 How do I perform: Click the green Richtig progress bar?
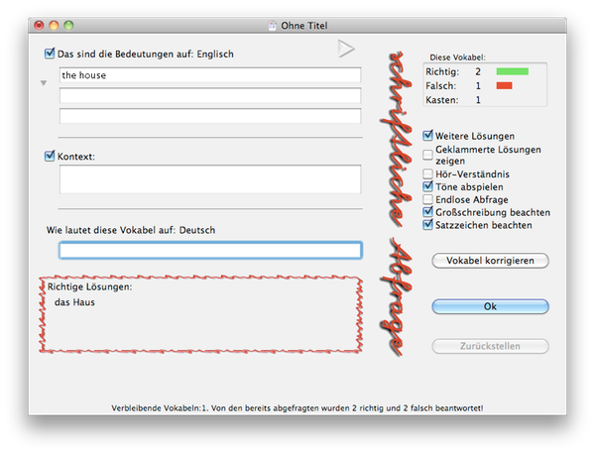tap(513, 71)
